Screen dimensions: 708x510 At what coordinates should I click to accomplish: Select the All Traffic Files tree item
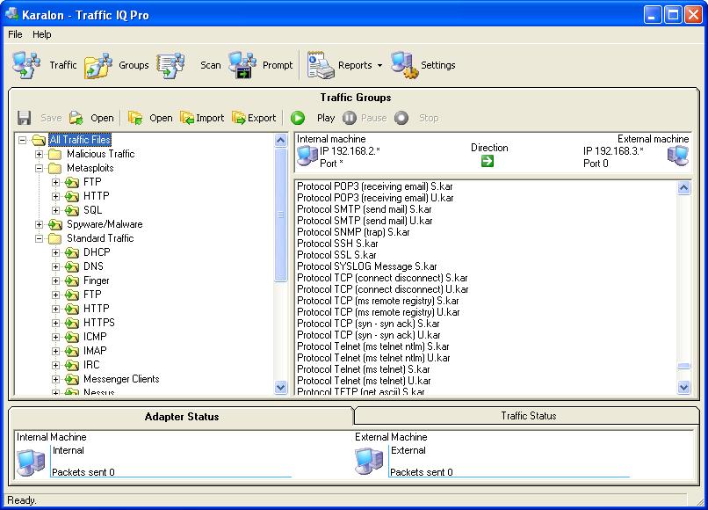80,140
